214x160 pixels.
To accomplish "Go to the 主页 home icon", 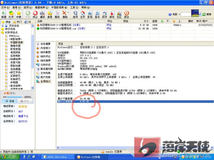I will 83,14.
